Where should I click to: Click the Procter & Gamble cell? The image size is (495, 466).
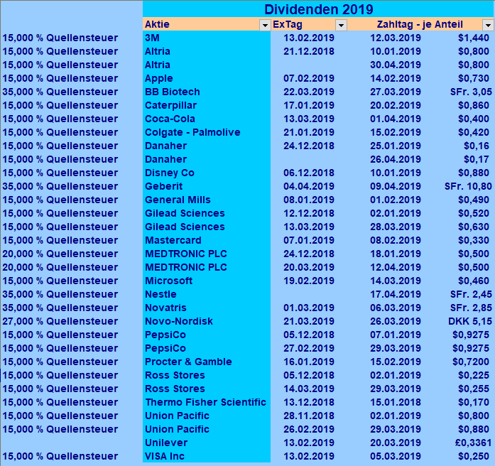207,362
